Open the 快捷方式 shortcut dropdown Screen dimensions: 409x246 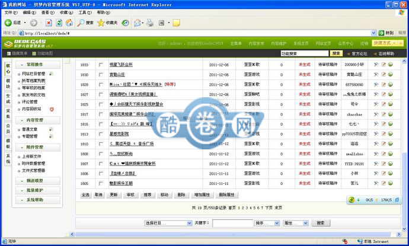(388, 43)
